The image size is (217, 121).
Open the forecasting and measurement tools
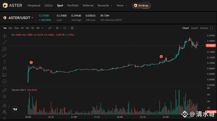[4, 75]
